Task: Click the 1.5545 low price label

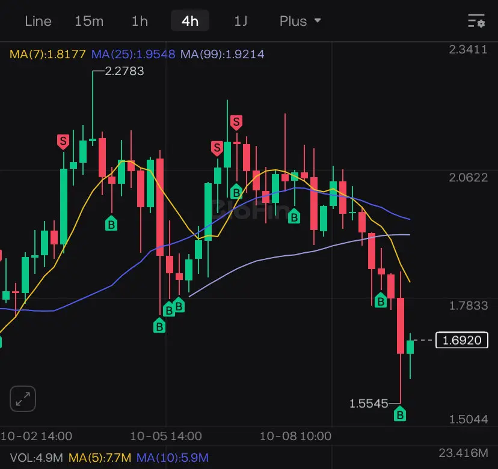Action: tap(369, 404)
